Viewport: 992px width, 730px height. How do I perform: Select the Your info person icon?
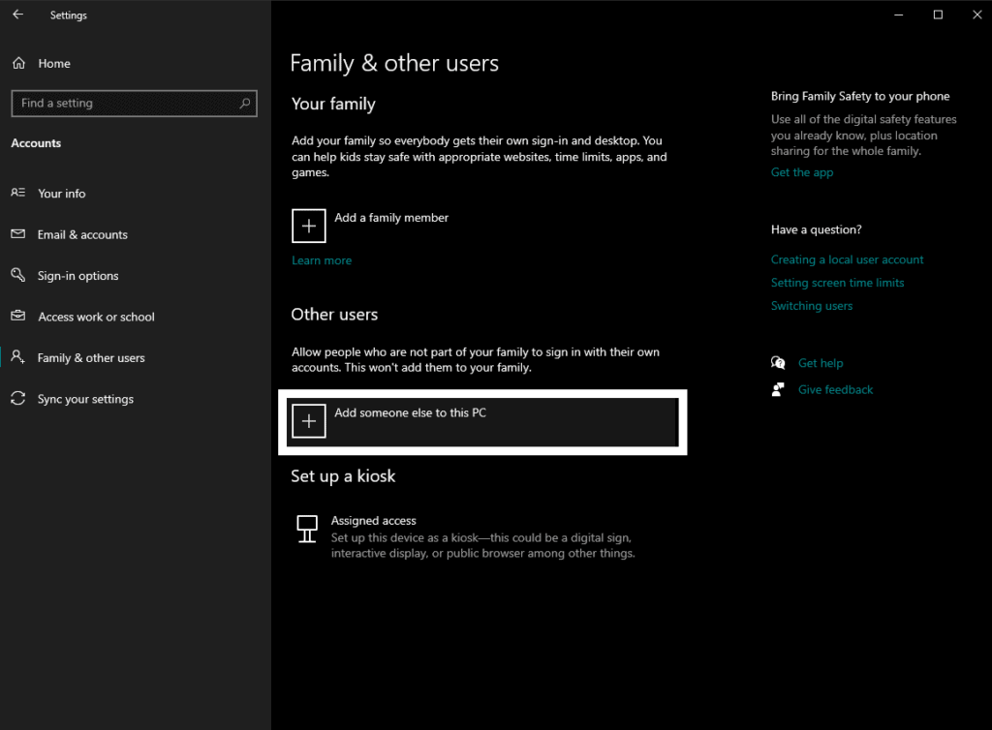(19, 193)
